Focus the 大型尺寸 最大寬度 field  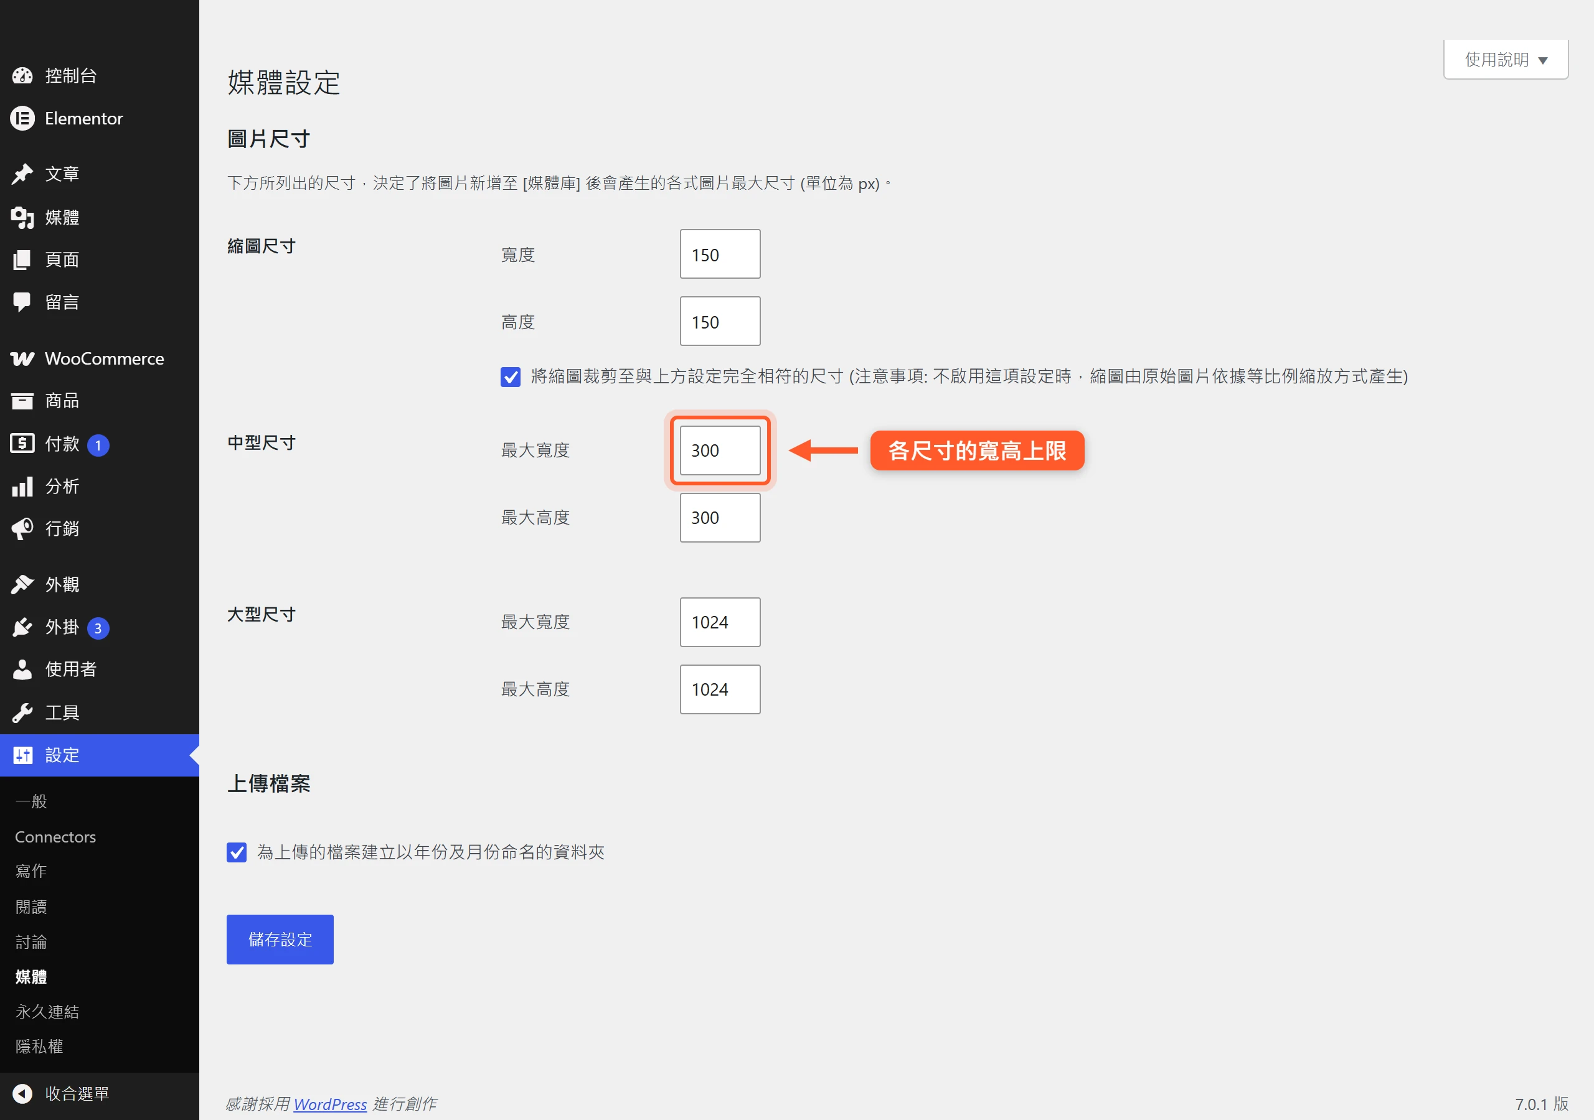tap(720, 622)
